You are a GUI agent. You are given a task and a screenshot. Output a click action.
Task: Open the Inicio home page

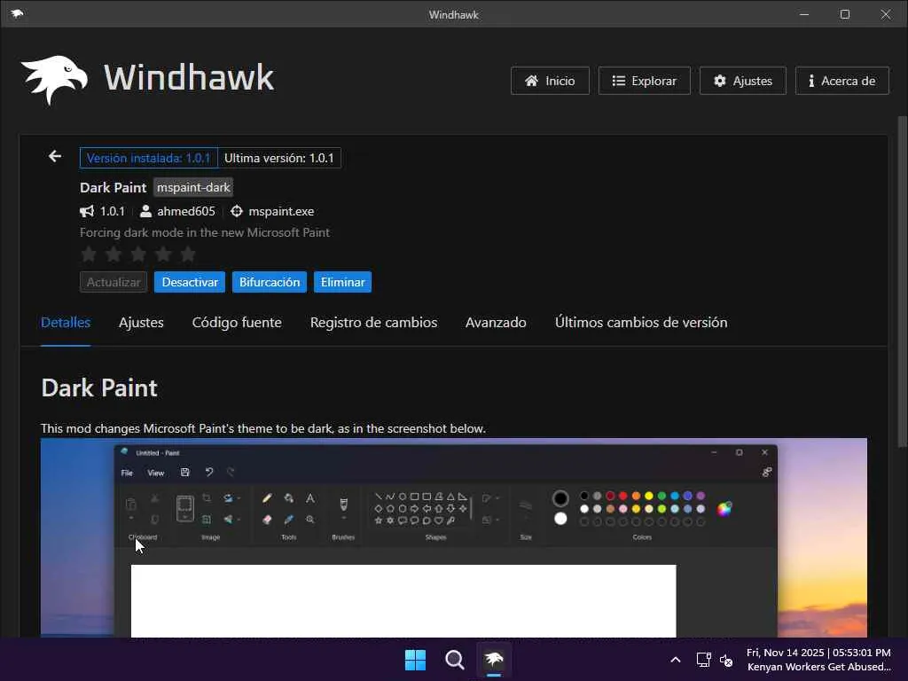[x=550, y=81]
